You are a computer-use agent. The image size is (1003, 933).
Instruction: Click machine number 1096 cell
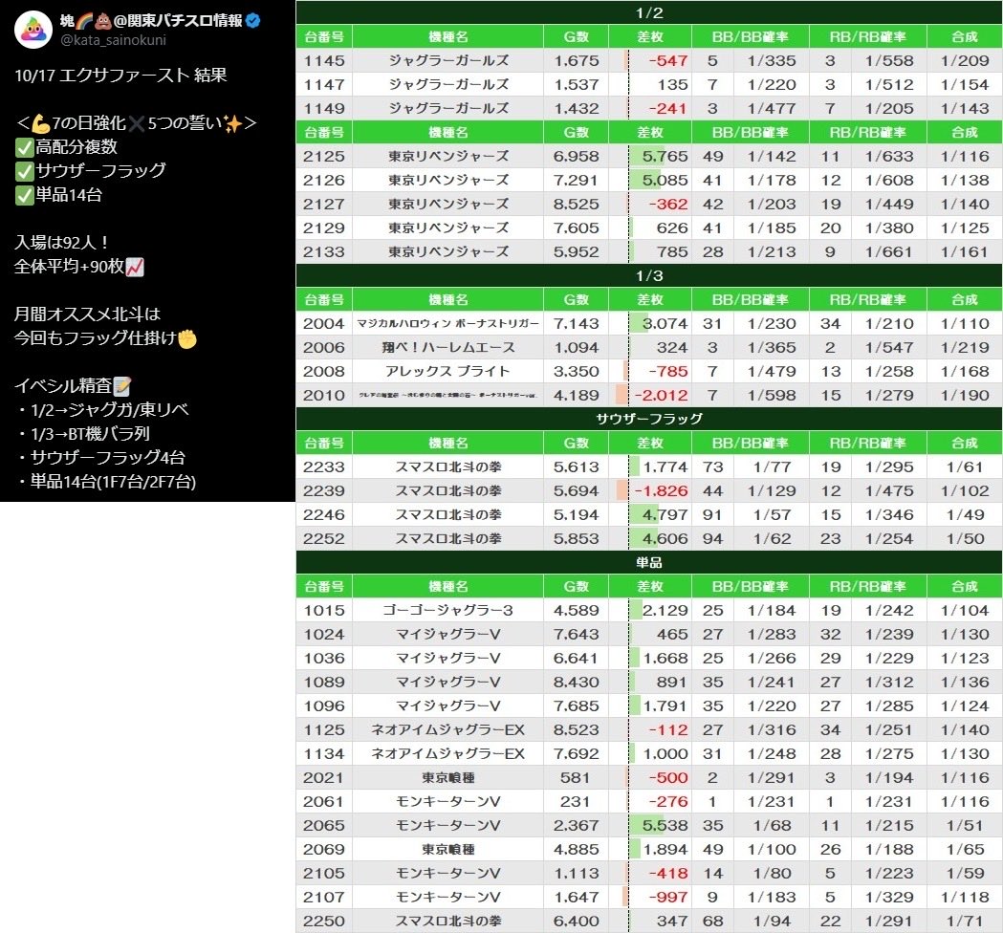click(x=324, y=706)
